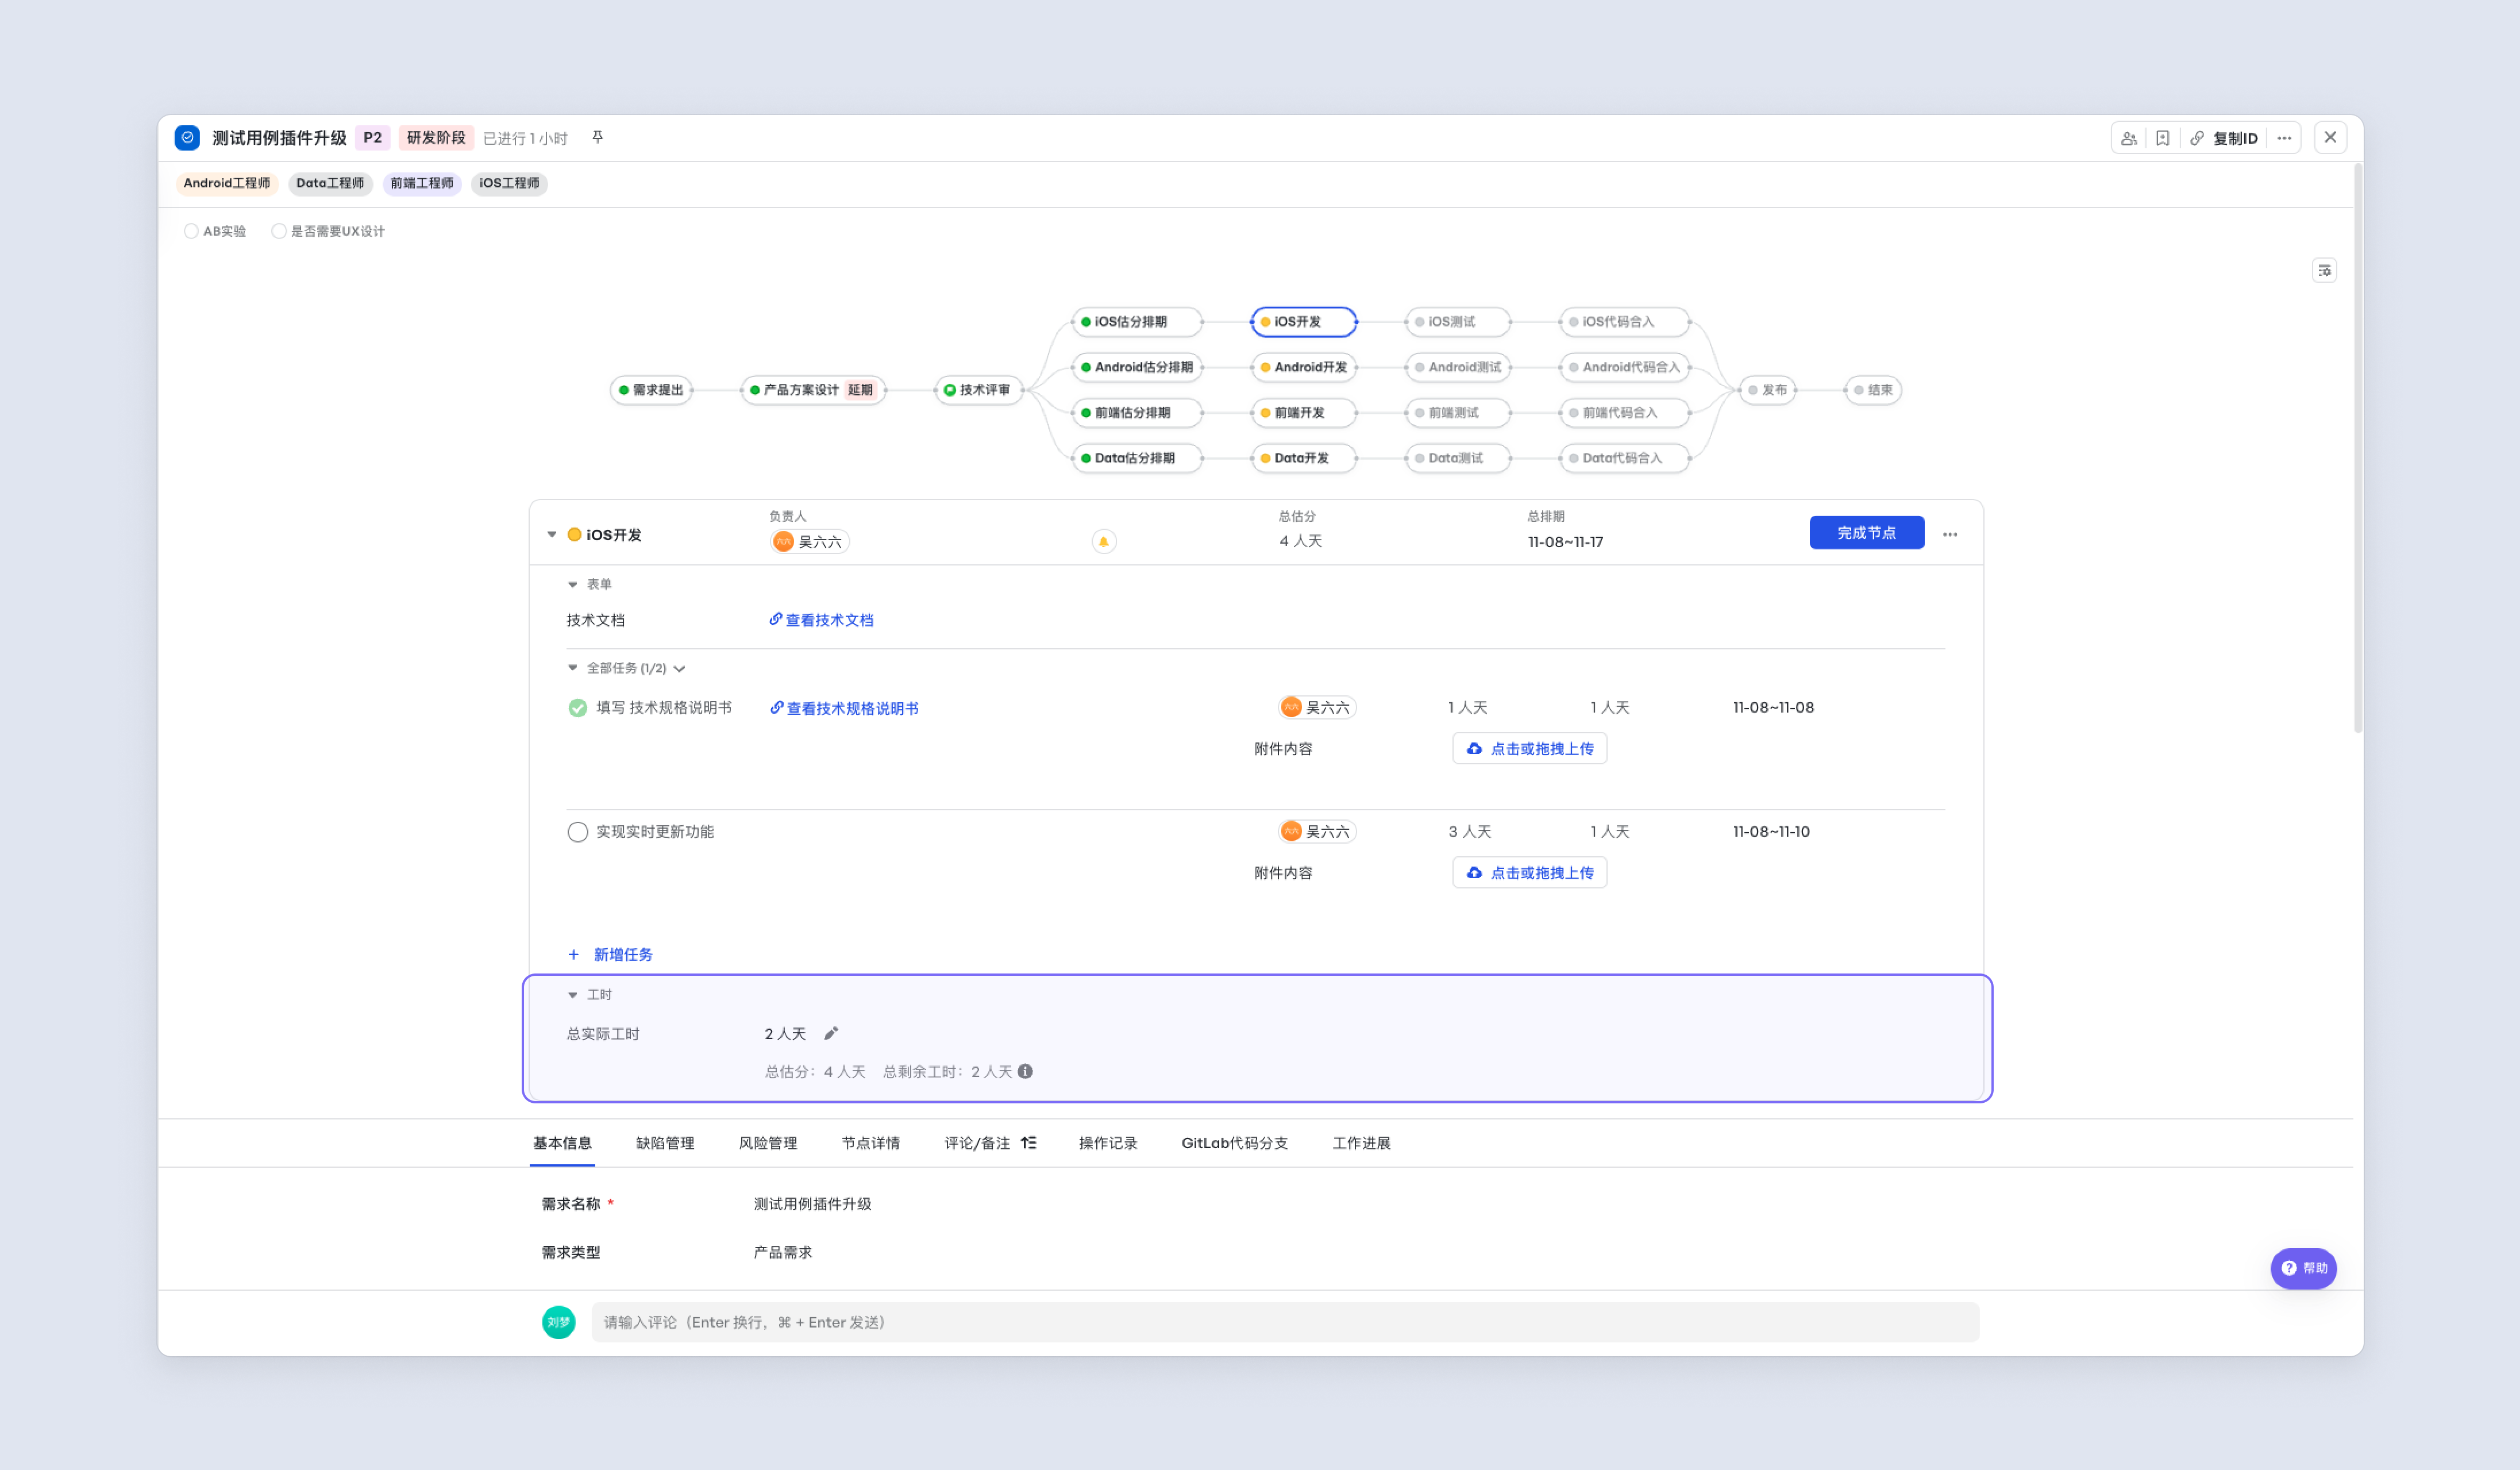
Task: Upload attachment for 填写 技术规格说明书 task
Action: pyautogui.click(x=1529, y=748)
